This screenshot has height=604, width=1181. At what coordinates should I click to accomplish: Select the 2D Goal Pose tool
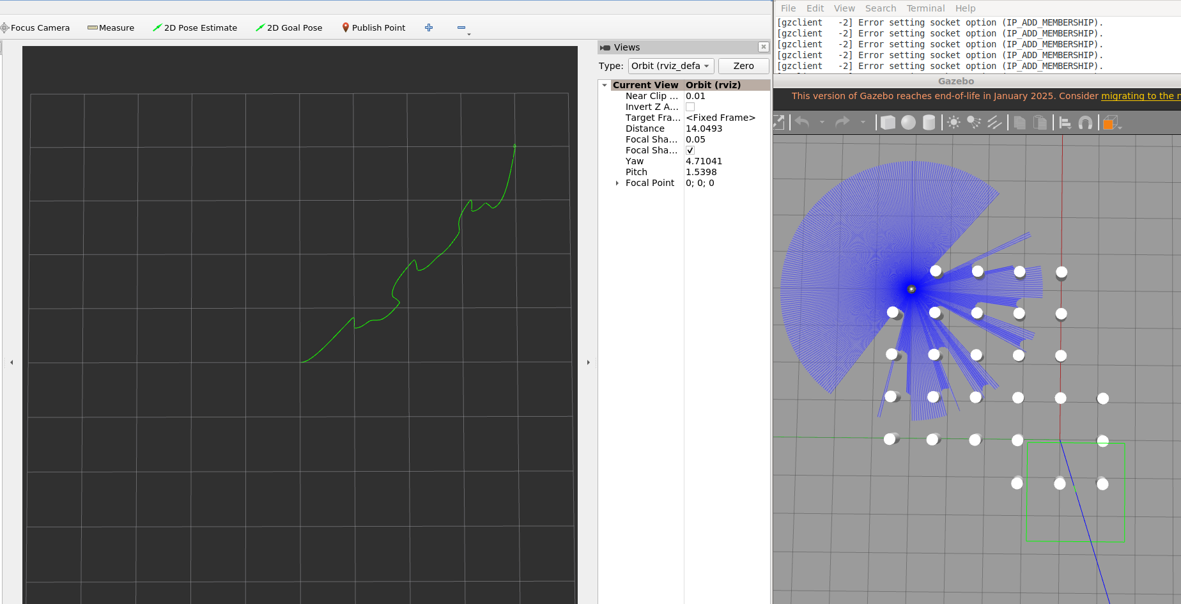(x=289, y=27)
